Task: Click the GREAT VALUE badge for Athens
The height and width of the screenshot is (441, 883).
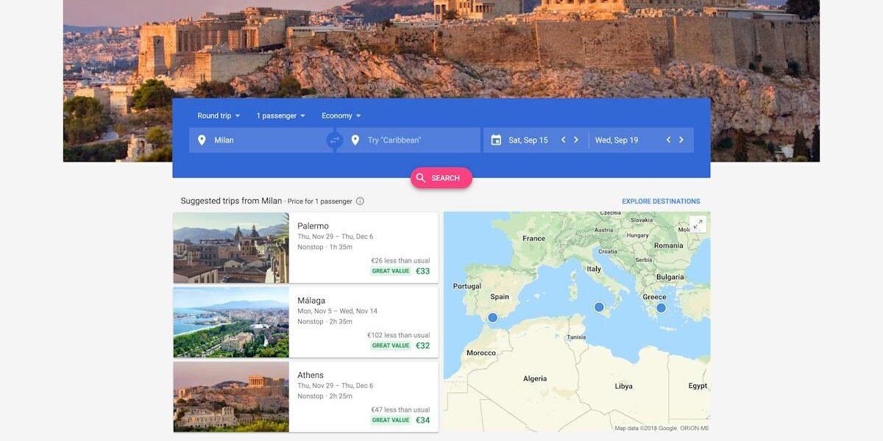Action: coord(391,420)
